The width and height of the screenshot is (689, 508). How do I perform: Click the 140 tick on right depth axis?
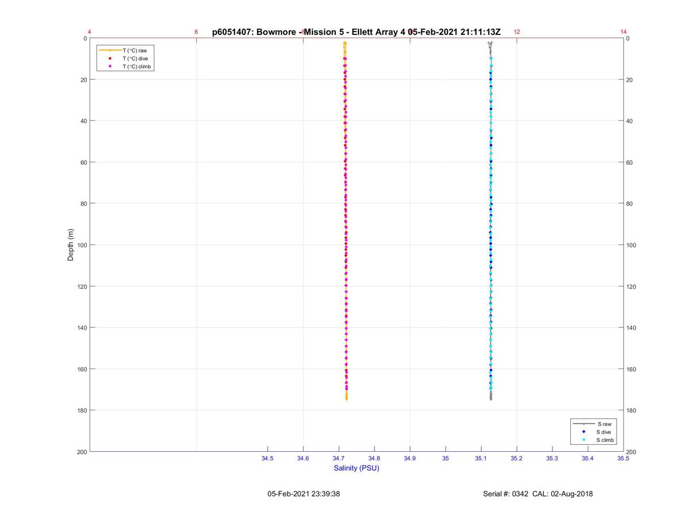point(632,328)
